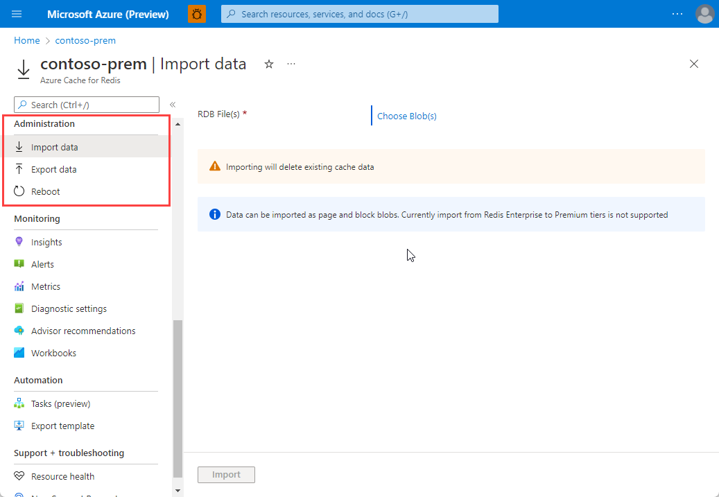
Task: Open the top bar ellipsis menu
Action: (x=677, y=15)
